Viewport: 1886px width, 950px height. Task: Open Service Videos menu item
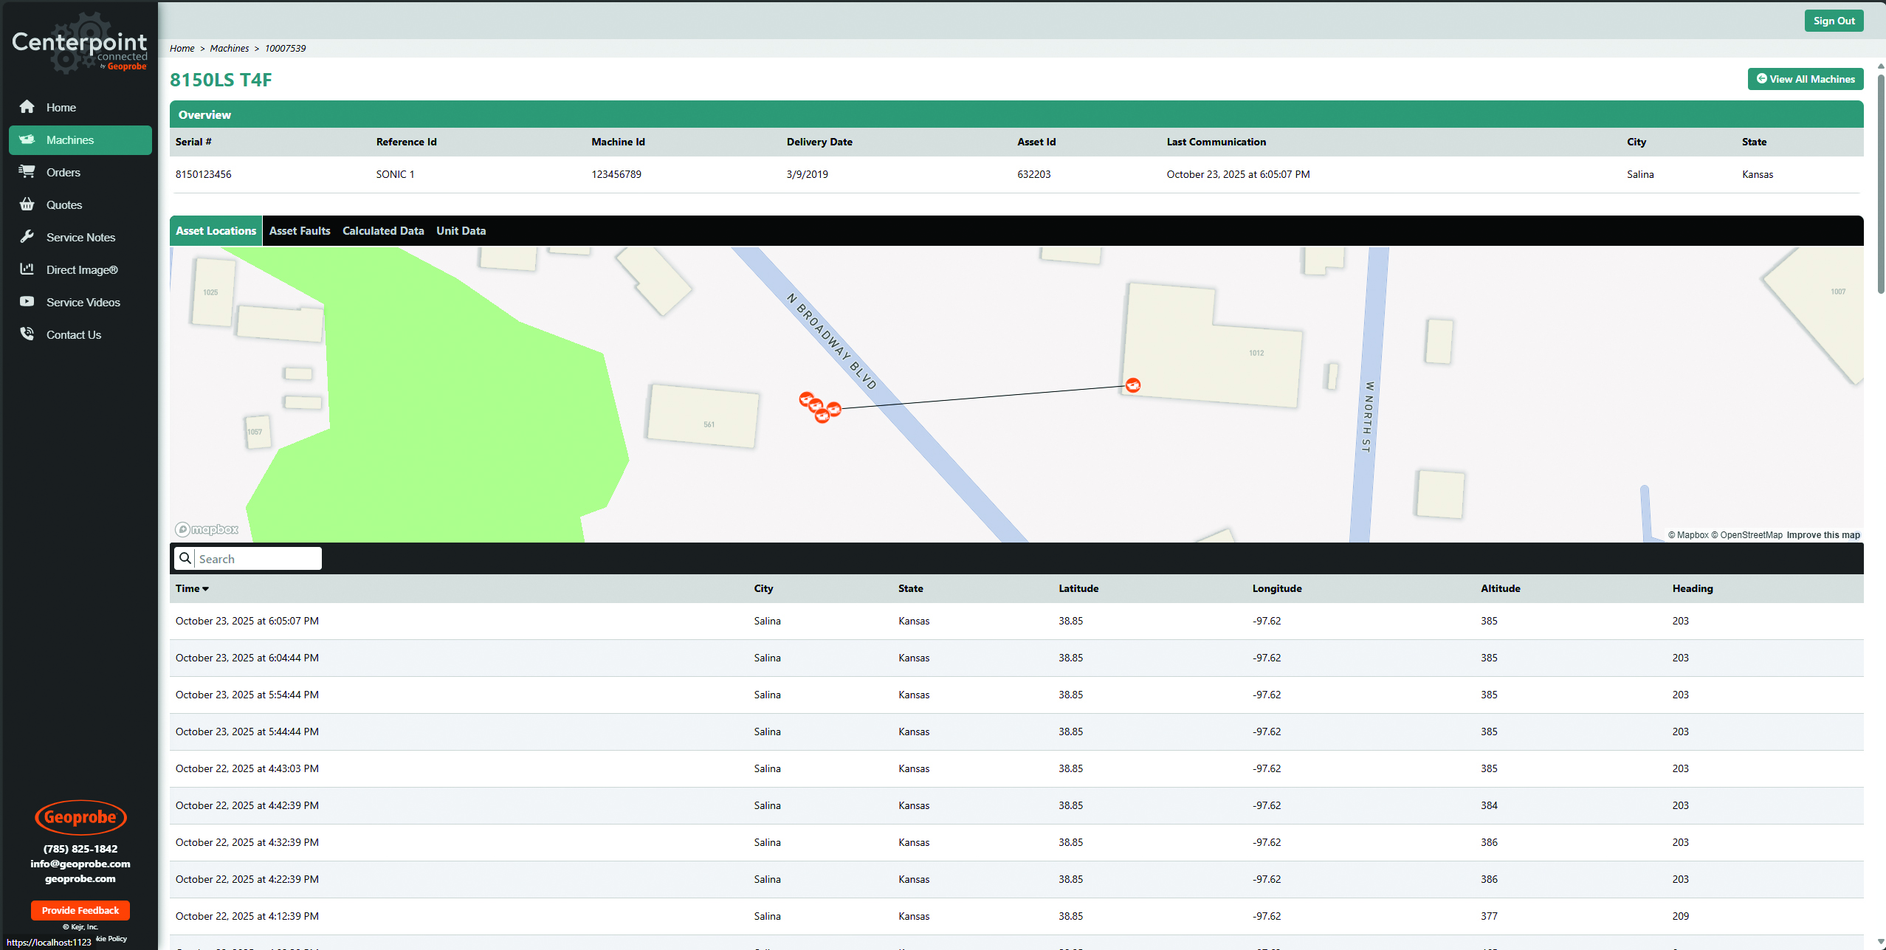tap(80, 302)
